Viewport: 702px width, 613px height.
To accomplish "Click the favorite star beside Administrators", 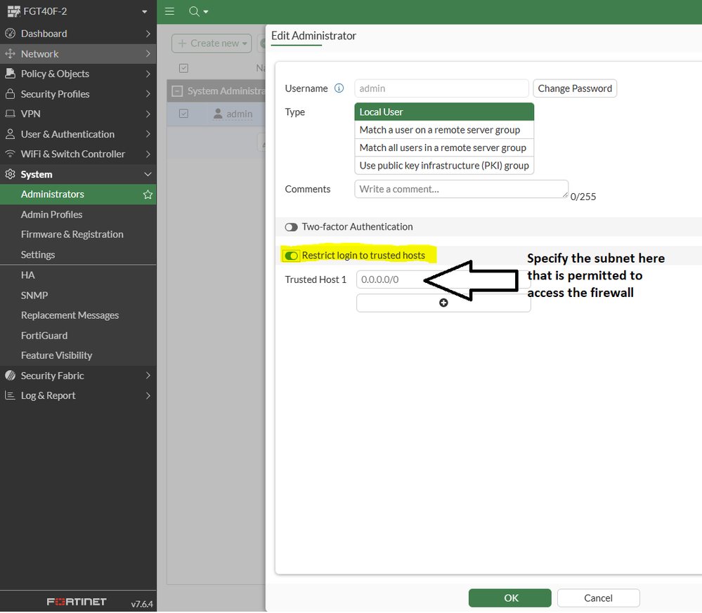I will (x=148, y=195).
